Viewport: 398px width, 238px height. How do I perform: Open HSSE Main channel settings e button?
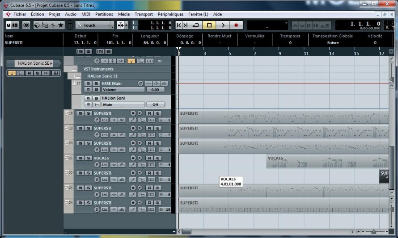[140, 84]
